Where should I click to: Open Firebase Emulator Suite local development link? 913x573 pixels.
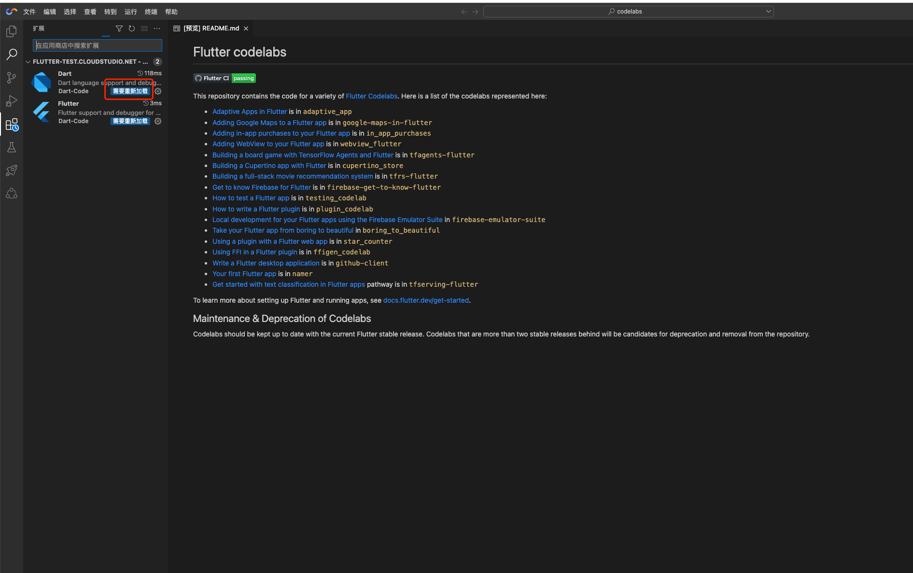tap(327, 220)
